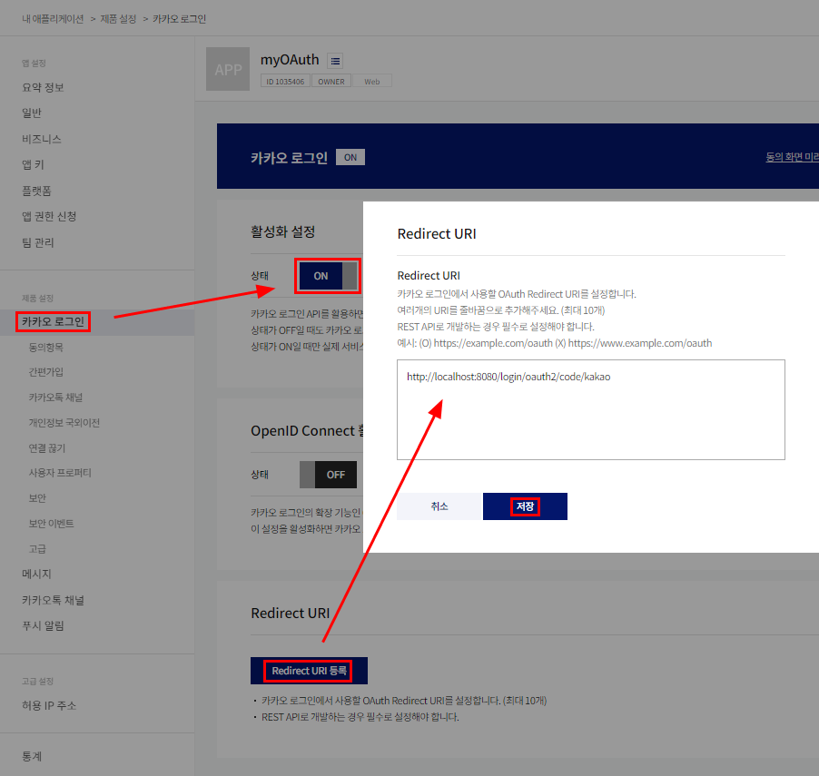
Task: Click the myOAuth app name
Action: [290, 60]
